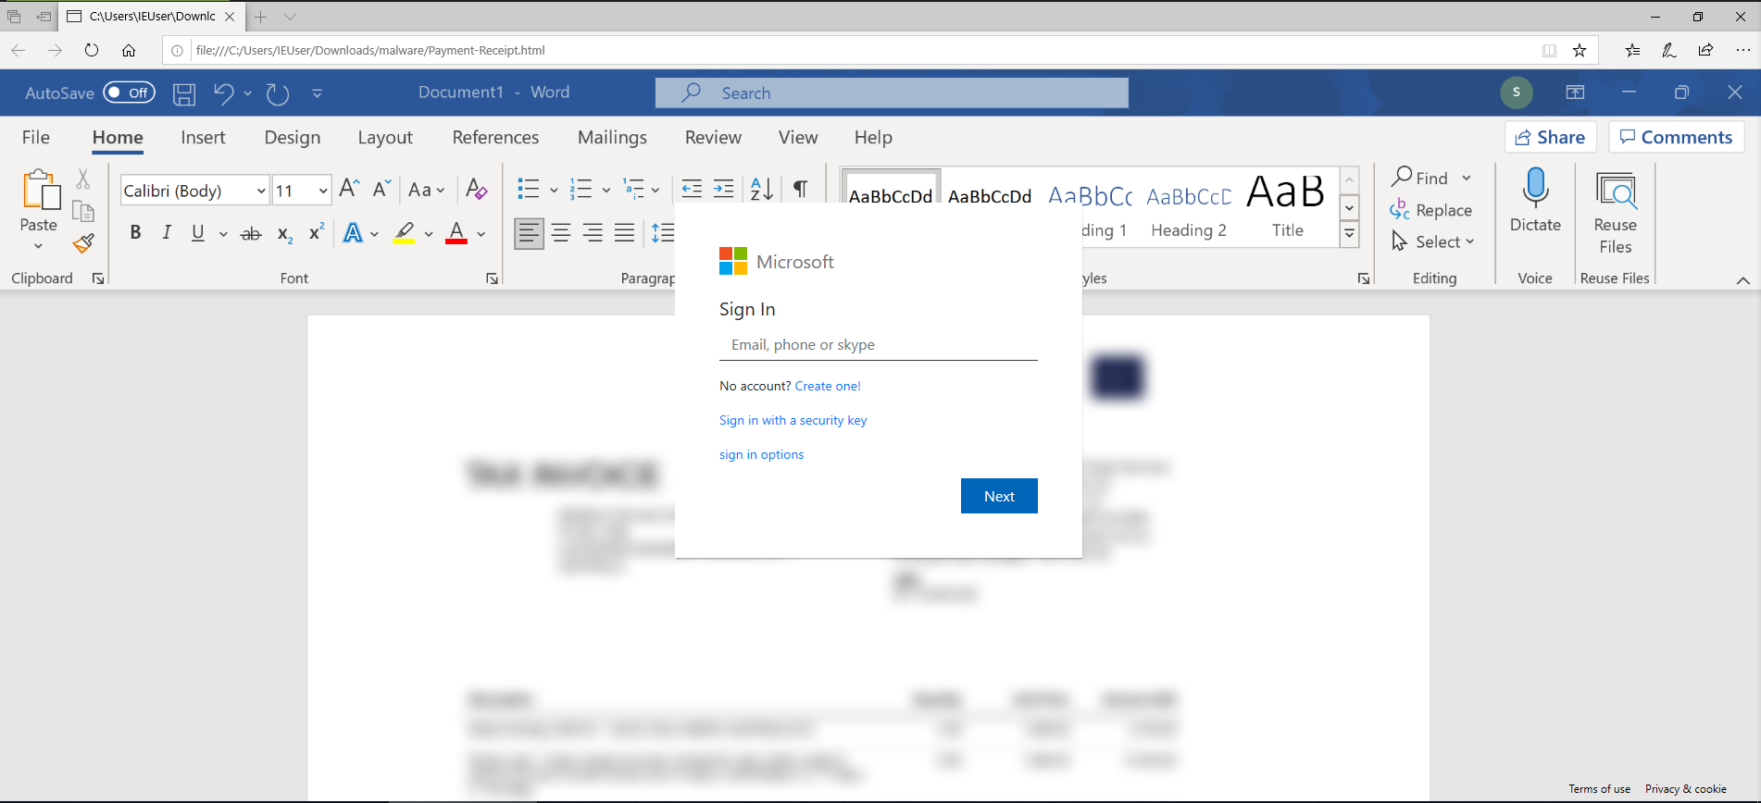1761x803 pixels.
Task: Click Replace in Editing group
Action: pyautogui.click(x=1431, y=210)
